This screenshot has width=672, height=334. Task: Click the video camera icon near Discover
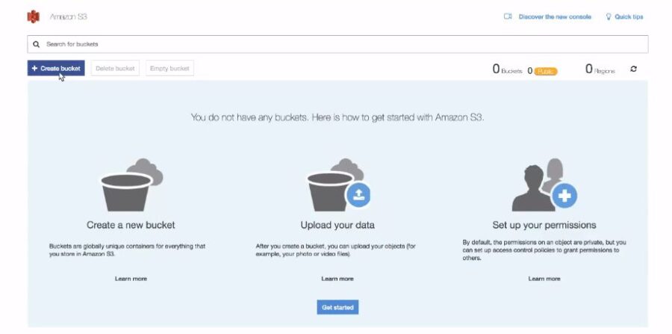(x=508, y=16)
